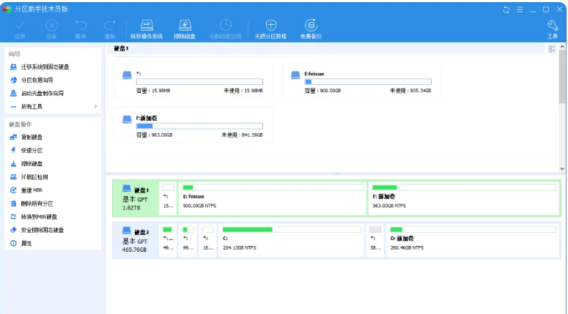Select the *: 16.. partition on 硬盘2
The height and width of the screenshot is (314, 568).
[207, 240]
